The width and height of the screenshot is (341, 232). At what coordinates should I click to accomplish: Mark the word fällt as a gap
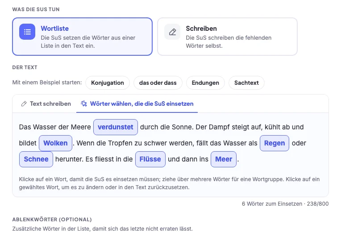[x=203, y=143]
